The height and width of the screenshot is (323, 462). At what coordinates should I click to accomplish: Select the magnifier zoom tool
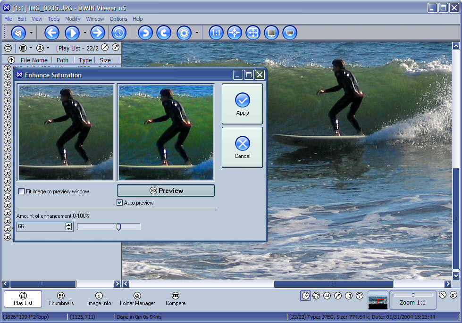(305, 296)
